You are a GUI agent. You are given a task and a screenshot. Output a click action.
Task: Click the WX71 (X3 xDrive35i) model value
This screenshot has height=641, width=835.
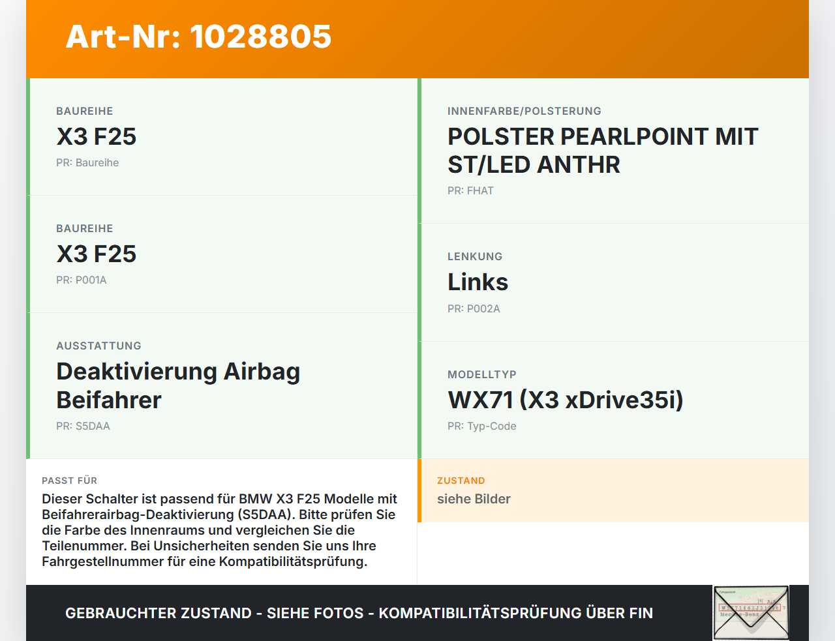click(565, 400)
